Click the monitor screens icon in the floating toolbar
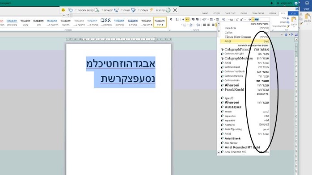 [70, 10]
